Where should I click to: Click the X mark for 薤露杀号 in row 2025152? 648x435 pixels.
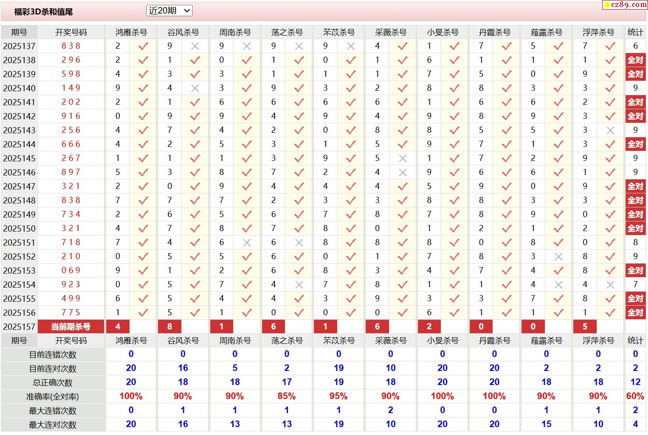pos(558,256)
